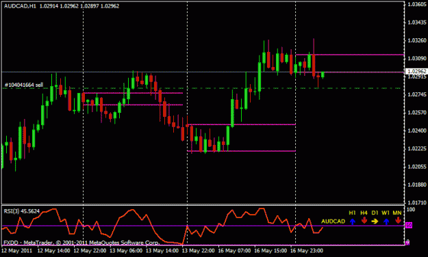428x257 pixels.
Task: Click the 1.01710 price scale value
Action: click(417, 202)
